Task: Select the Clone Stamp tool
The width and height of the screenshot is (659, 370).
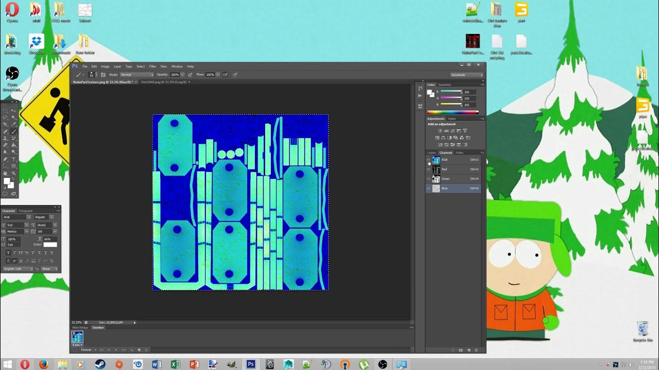Action: coord(5,138)
